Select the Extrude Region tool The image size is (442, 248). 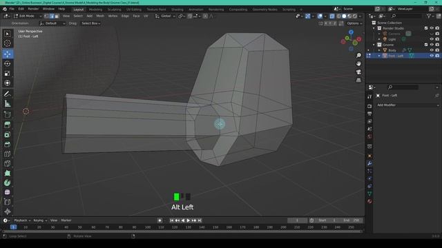(8, 125)
